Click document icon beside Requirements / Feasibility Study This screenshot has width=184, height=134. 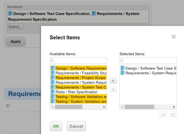53,73
